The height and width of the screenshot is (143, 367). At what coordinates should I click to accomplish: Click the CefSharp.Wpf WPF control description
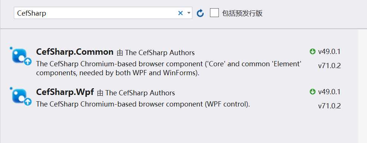click(143, 104)
